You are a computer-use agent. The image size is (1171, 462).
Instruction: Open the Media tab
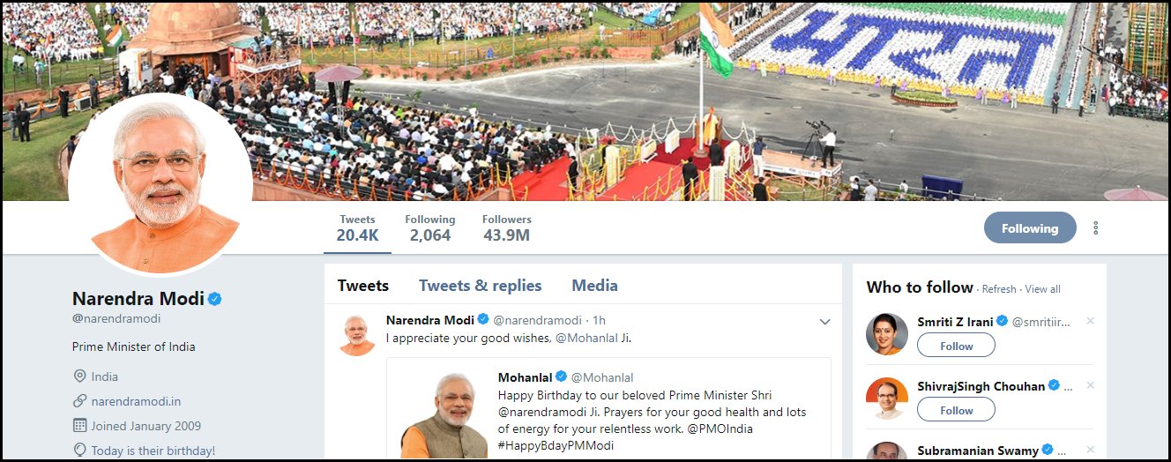tap(594, 286)
